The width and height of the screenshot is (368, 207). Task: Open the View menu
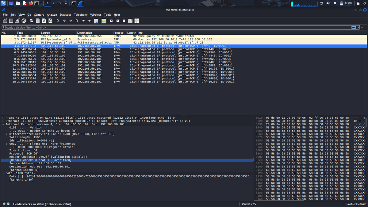tap(21, 15)
